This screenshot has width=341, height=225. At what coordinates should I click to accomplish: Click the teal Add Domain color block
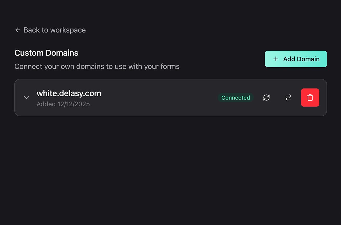296,59
